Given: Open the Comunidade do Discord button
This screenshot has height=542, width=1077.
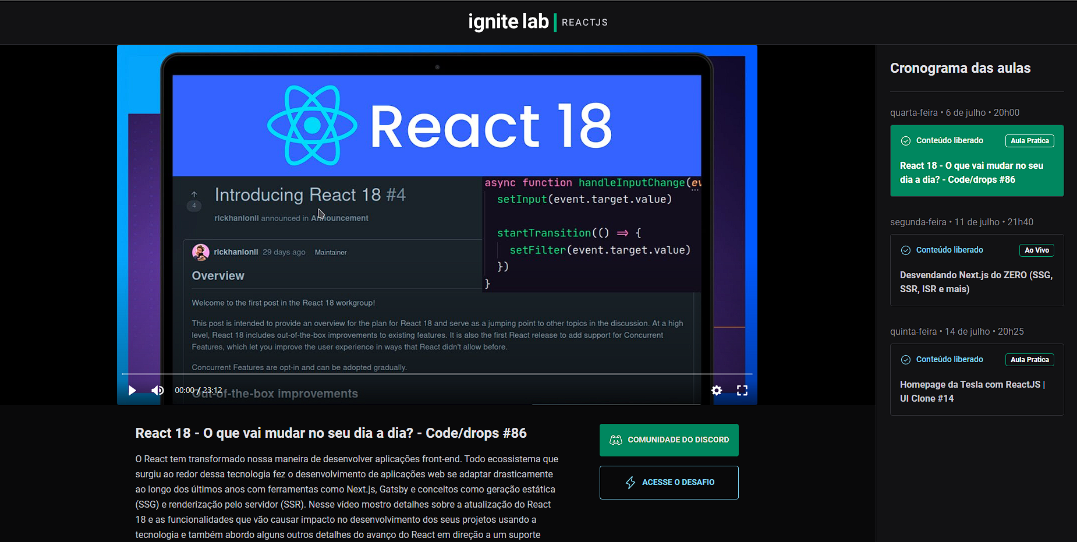Looking at the screenshot, I should tap(669, 440).
